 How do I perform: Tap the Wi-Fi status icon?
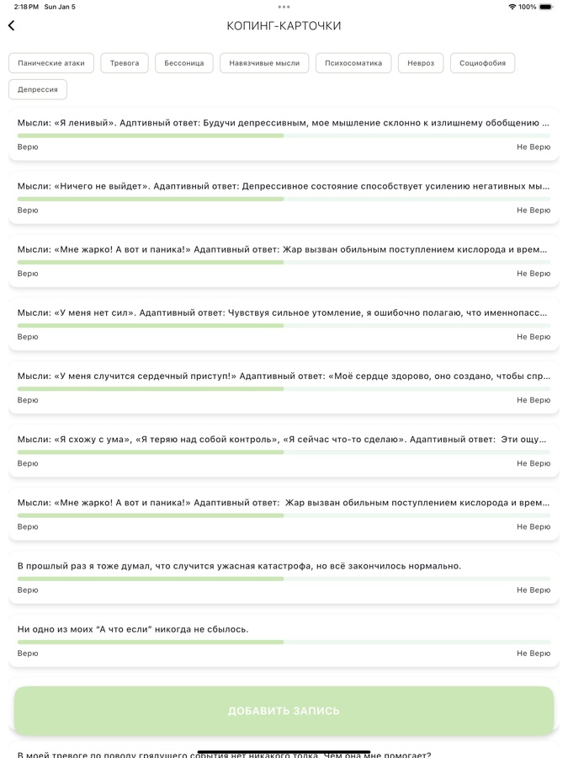click(512, 7)
